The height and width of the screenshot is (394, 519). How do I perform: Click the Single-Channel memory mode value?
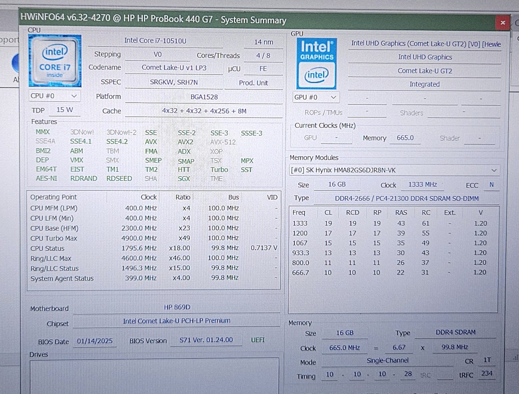[388, 361]
